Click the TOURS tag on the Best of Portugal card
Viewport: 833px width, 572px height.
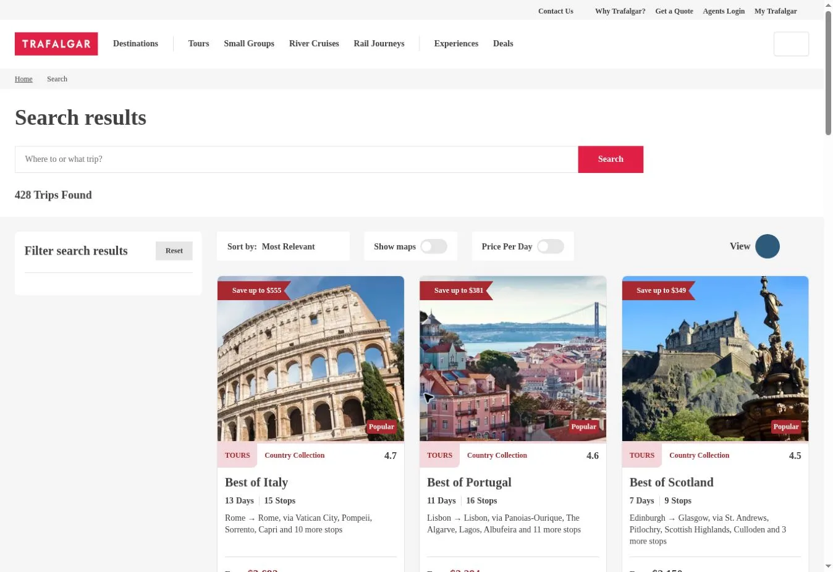[x=439, y=455]
